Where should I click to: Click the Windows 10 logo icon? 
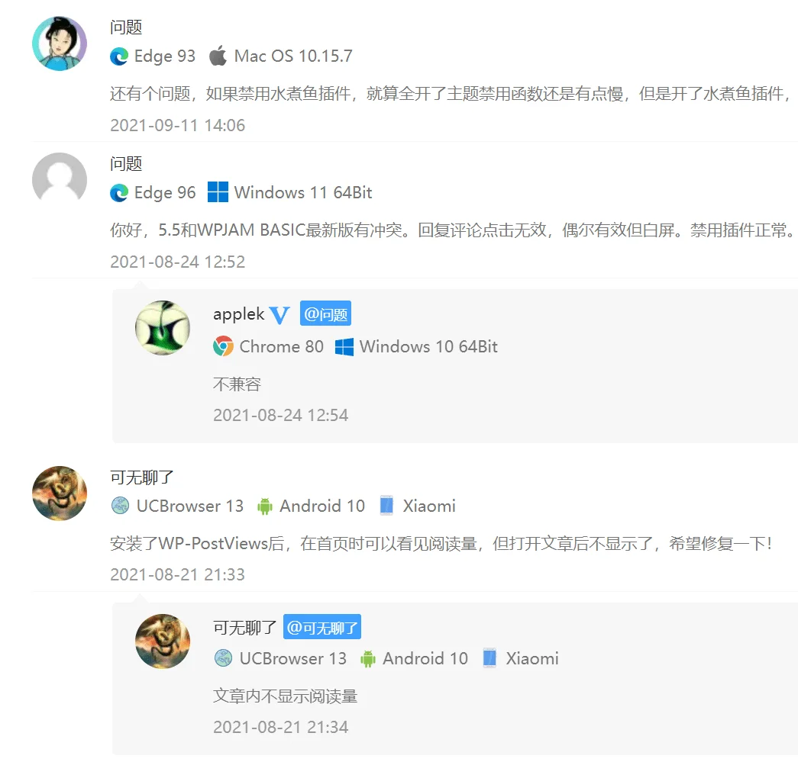[344, 347]
